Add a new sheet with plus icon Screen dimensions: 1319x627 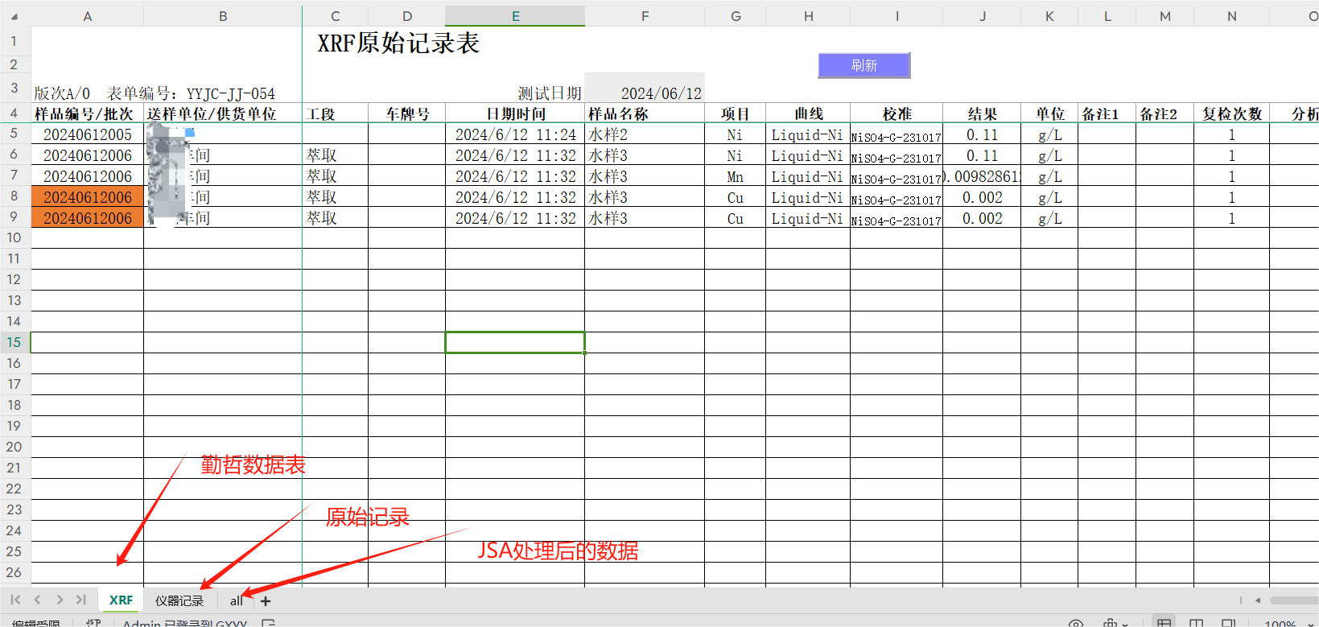click(266, 601)
